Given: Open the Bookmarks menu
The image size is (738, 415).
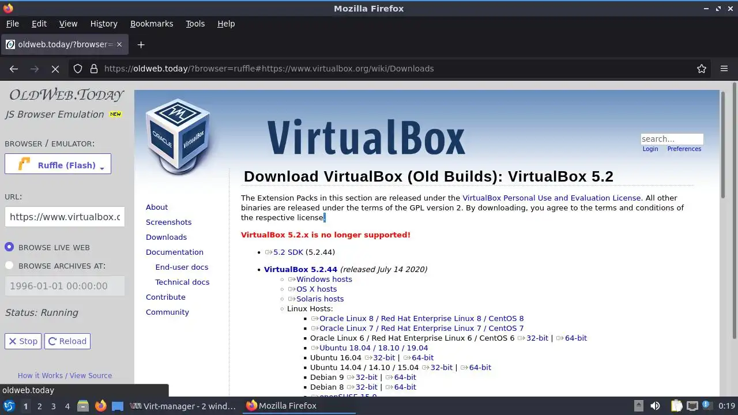Looking at the screenshot, I should (x=152, y=24).
